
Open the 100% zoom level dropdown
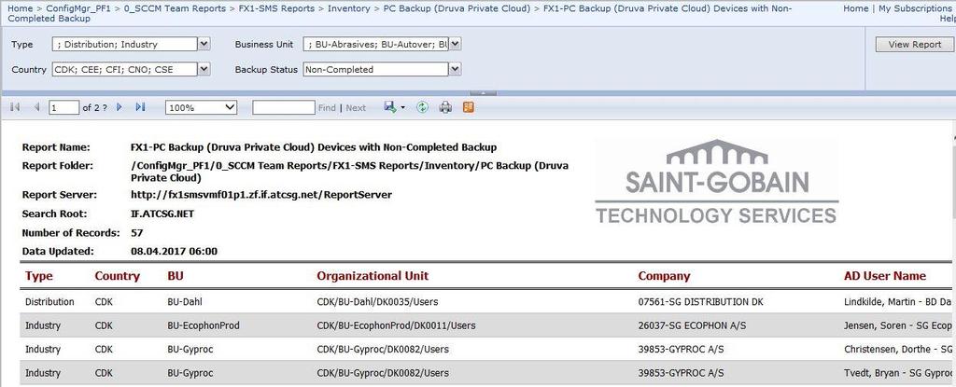click(x=202, y=107)
